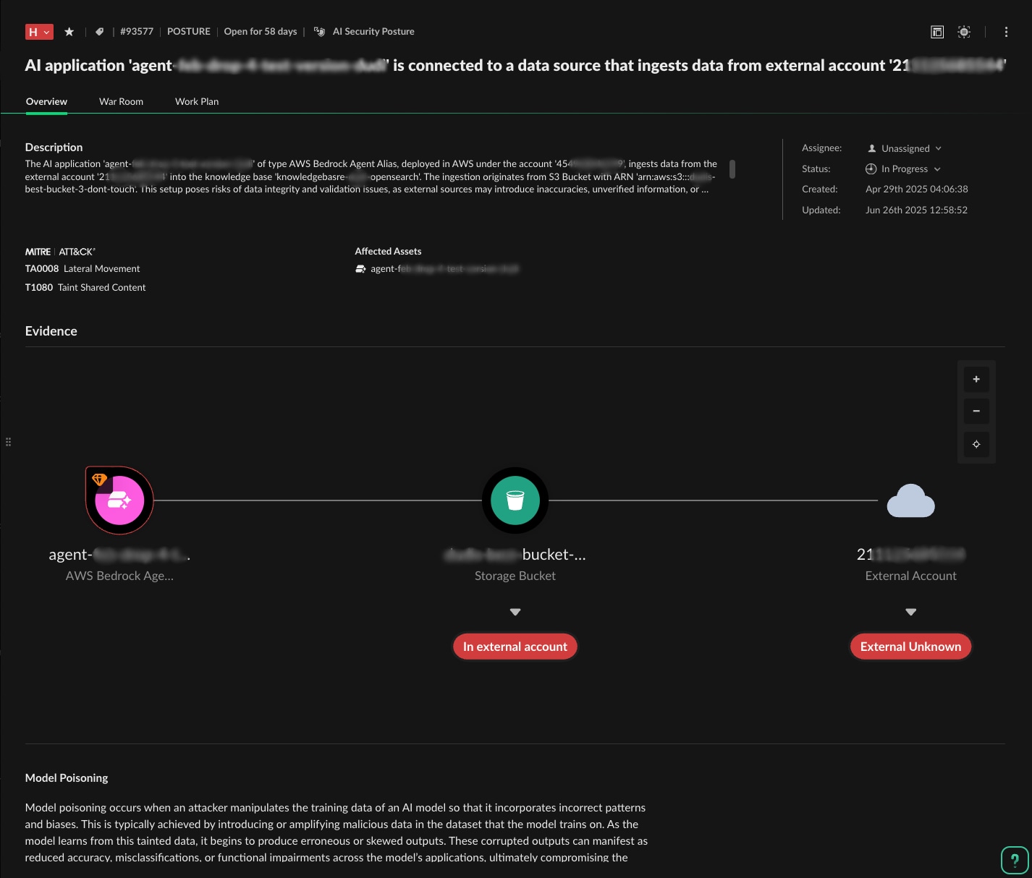Zoom in the evidence graph
The height and width of the screenshot is (878, 1032).
point(976,379)
